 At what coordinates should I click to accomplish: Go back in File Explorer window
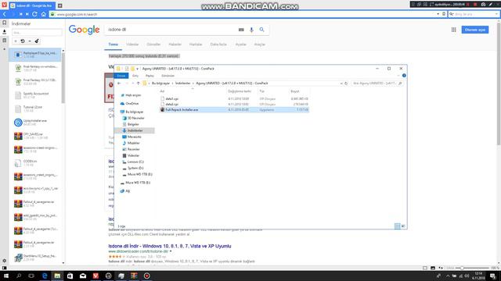click(119, 84)
